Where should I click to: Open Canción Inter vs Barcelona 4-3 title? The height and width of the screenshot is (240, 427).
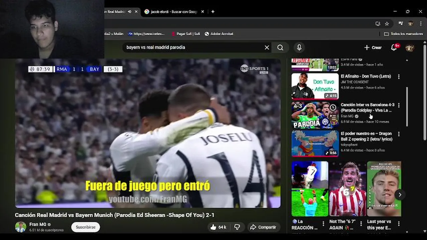click(367, 107)
